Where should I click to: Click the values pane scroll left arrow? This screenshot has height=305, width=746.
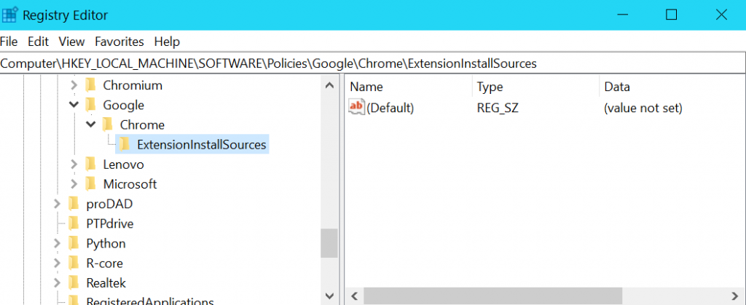(353, 296)
